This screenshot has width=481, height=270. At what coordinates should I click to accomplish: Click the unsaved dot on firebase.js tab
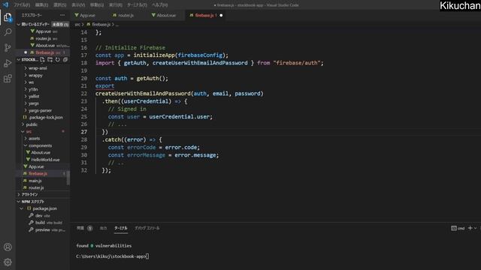[x=221, y=15]
